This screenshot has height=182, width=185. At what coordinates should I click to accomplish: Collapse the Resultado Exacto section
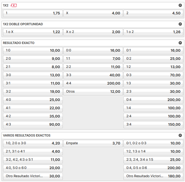[x=180, y=43]
